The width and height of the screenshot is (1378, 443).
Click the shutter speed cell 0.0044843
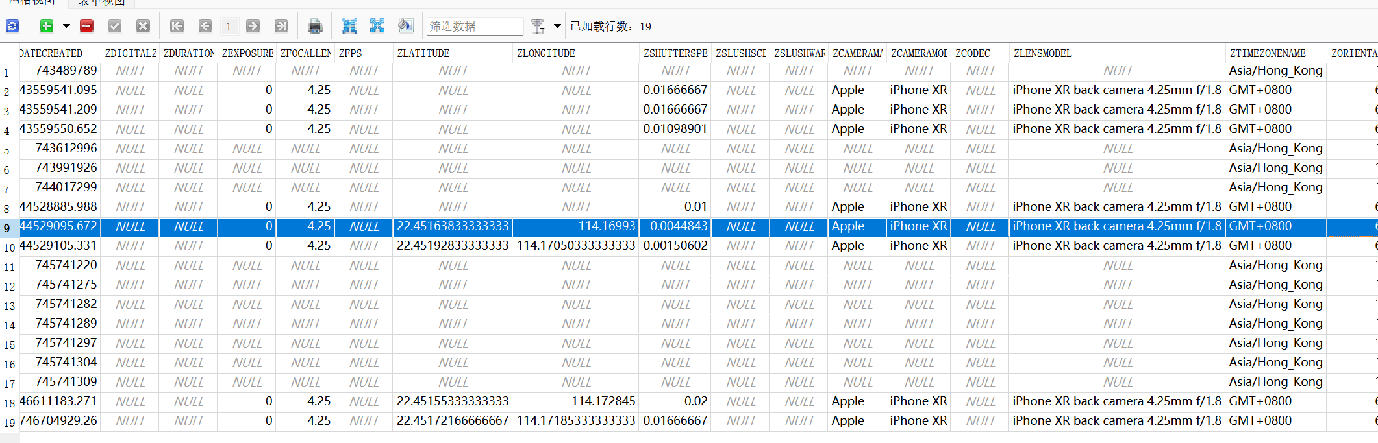point(675,226)
